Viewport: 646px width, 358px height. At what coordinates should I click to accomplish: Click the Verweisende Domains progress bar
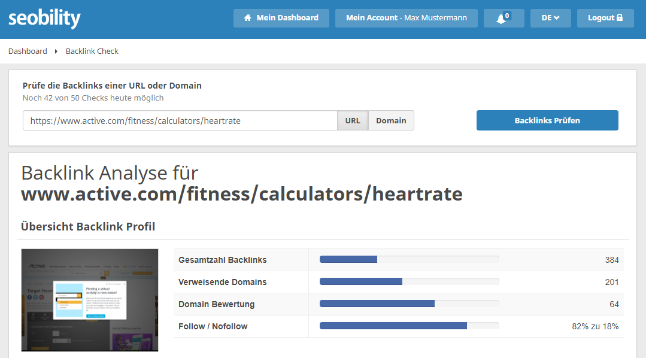coord(409,281)
